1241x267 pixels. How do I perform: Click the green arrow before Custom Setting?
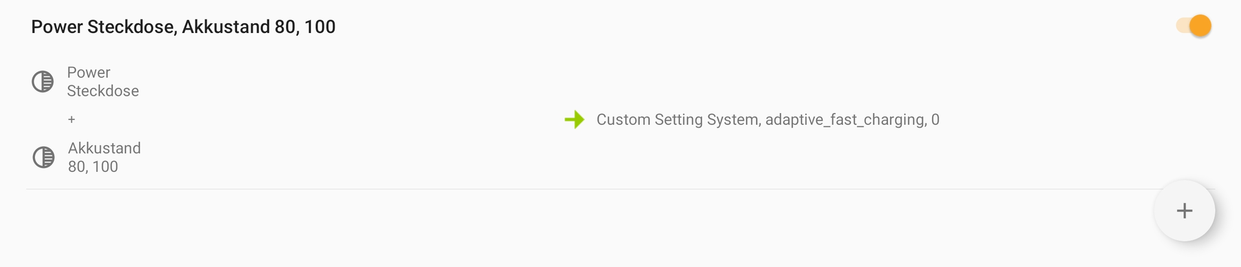pos(574,120)
